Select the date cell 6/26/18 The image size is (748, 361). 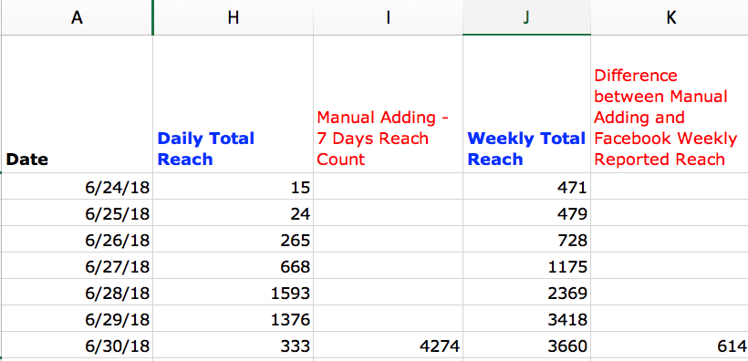point(77,240)
